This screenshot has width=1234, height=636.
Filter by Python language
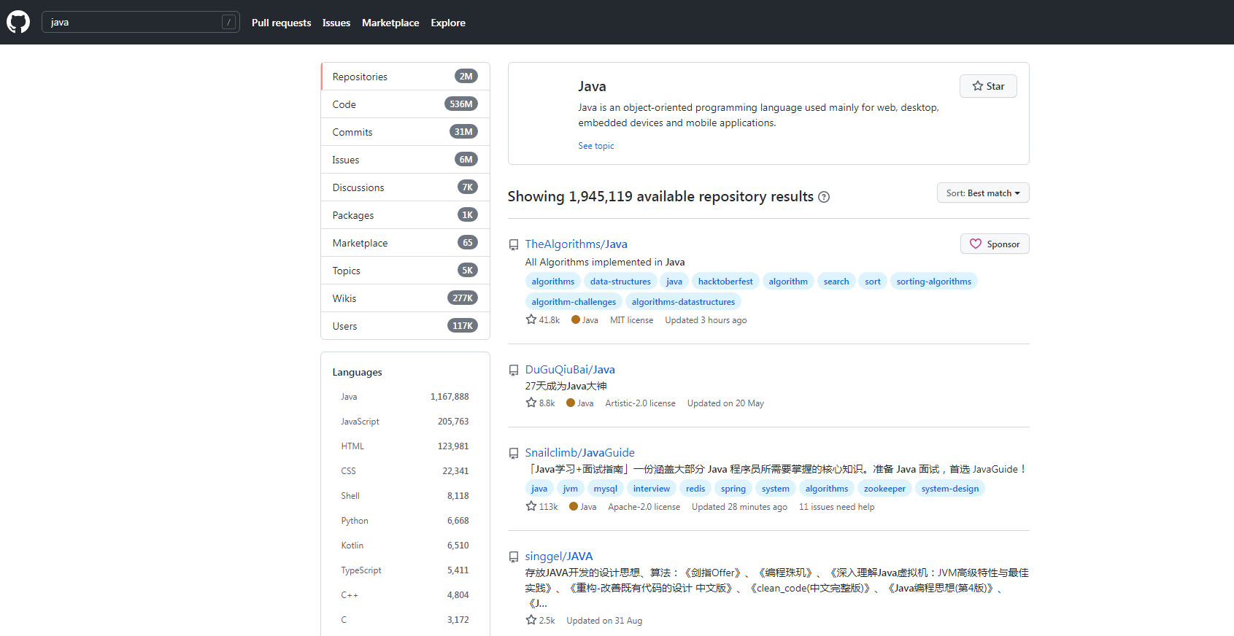click(x=405, y=521)
